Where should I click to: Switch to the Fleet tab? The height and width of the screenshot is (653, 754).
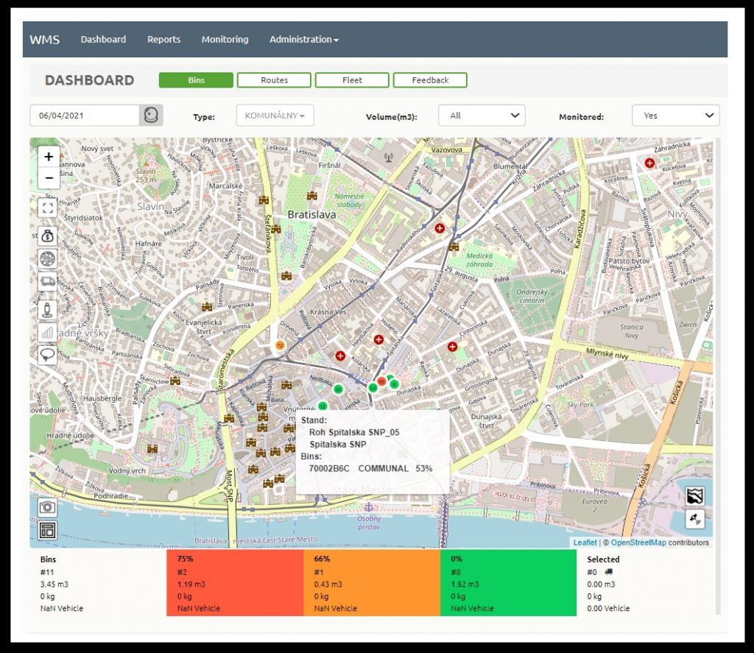point(352,80)
